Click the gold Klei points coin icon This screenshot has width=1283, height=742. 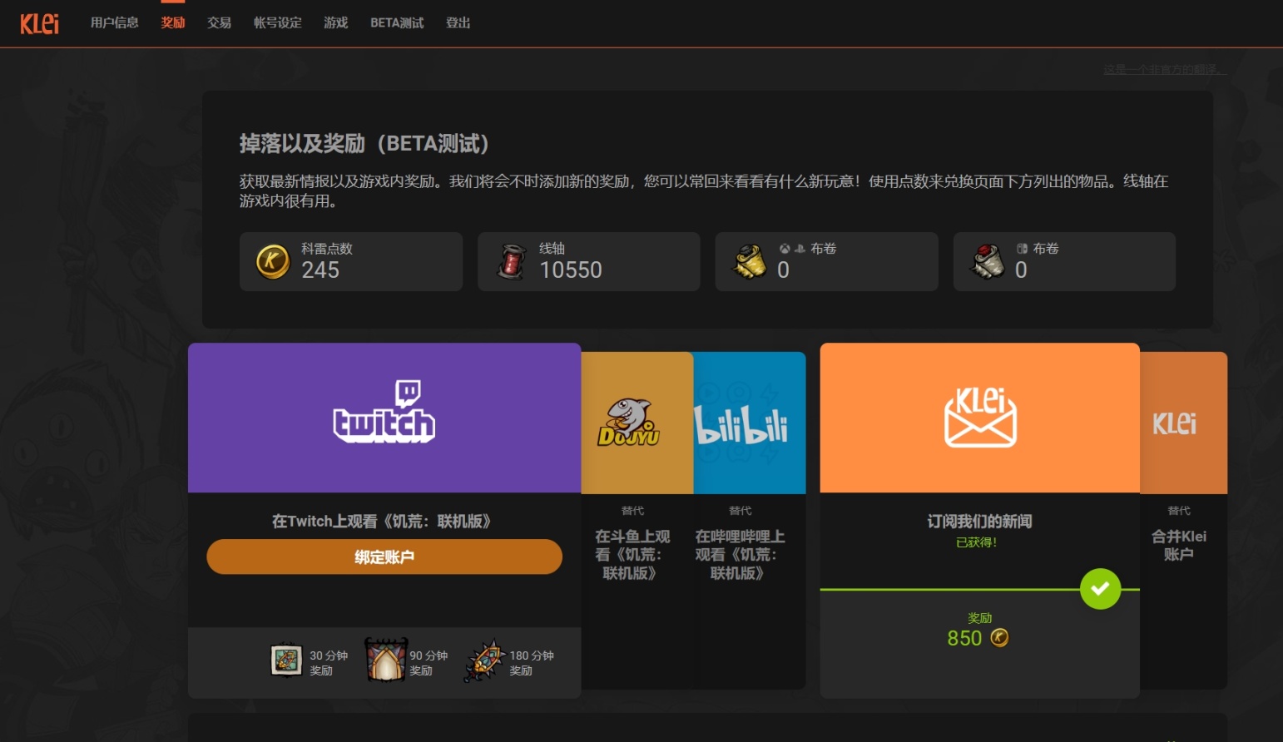click(272, 261)
